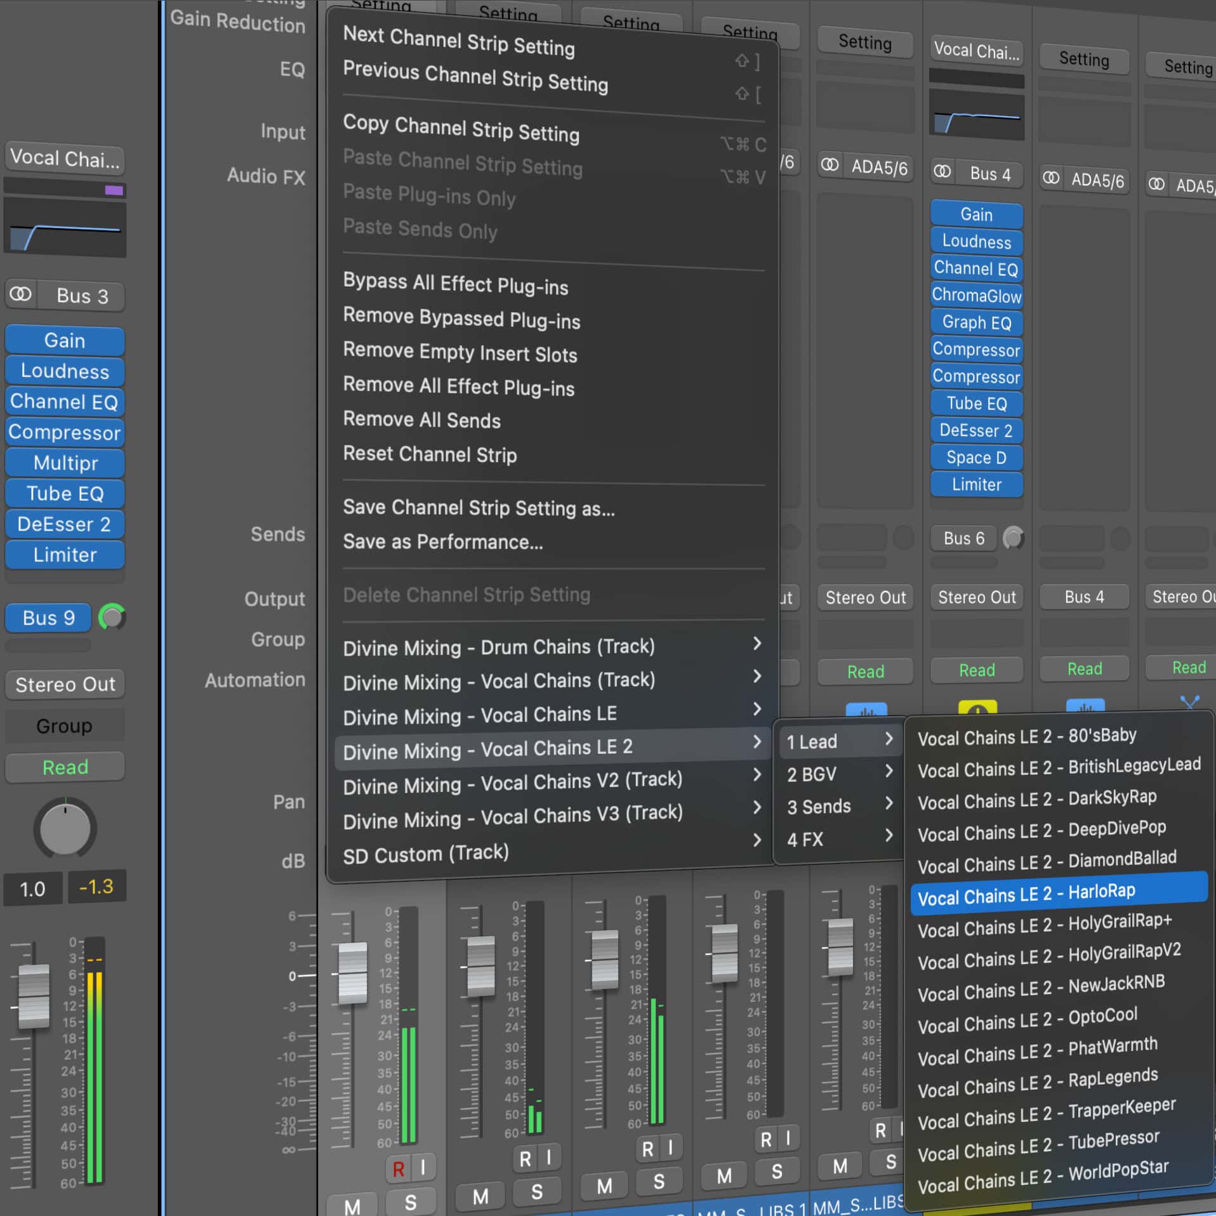Toggle red record enable R button
The width and height of the screenshot is (1216, 1216).
click(x=398, y=1168)
